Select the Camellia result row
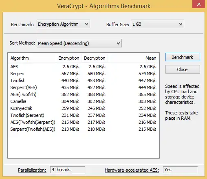 83,101
